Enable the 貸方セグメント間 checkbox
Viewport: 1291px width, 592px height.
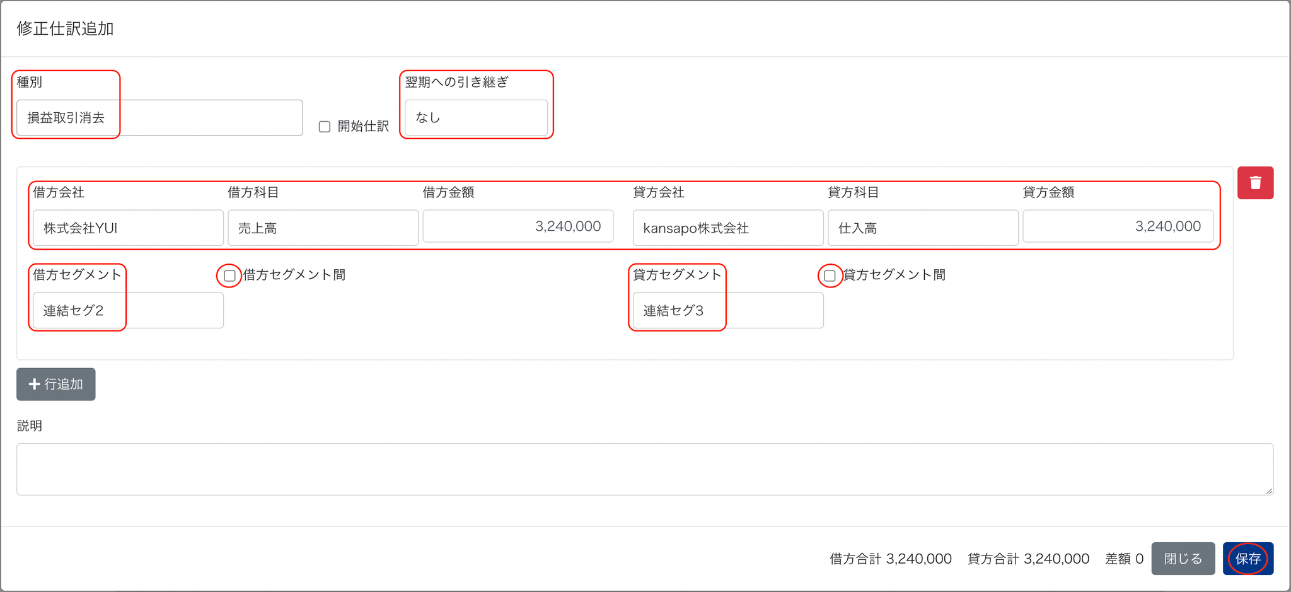point(830,276)
